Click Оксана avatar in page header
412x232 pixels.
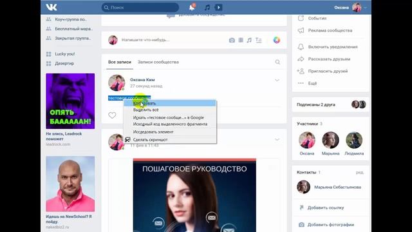click(357, 7)
